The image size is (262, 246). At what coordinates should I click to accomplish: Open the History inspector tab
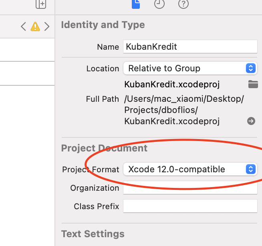pos(159,4)
